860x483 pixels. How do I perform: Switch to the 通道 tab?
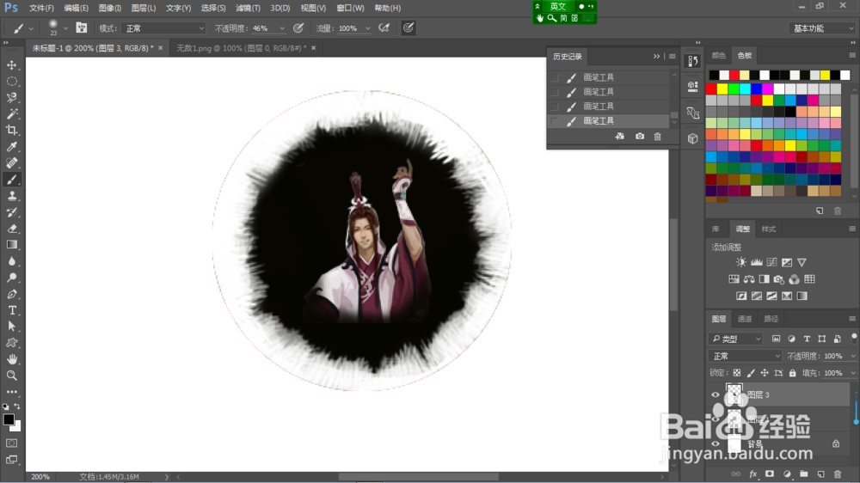coord(744,319)
